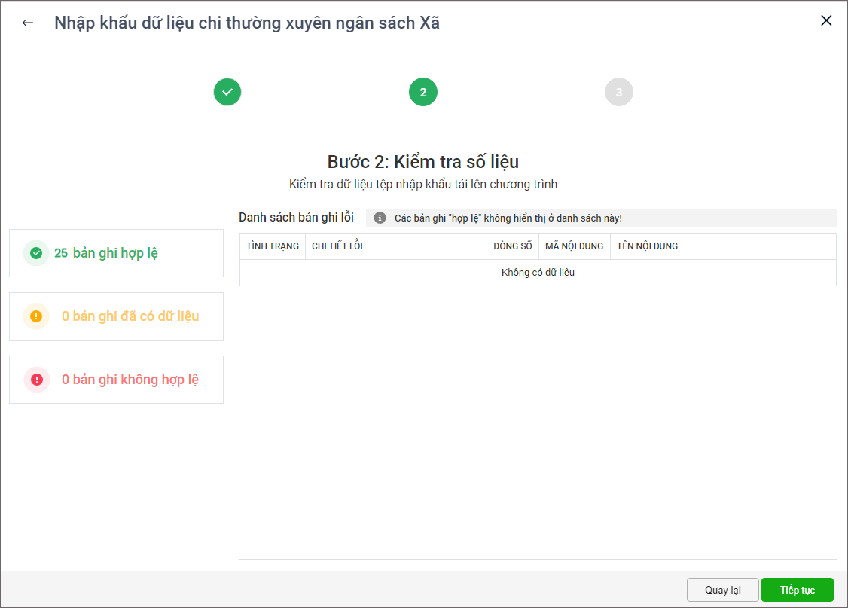Click the "CHI TIẾT LỖI" column header

(337, 246)
